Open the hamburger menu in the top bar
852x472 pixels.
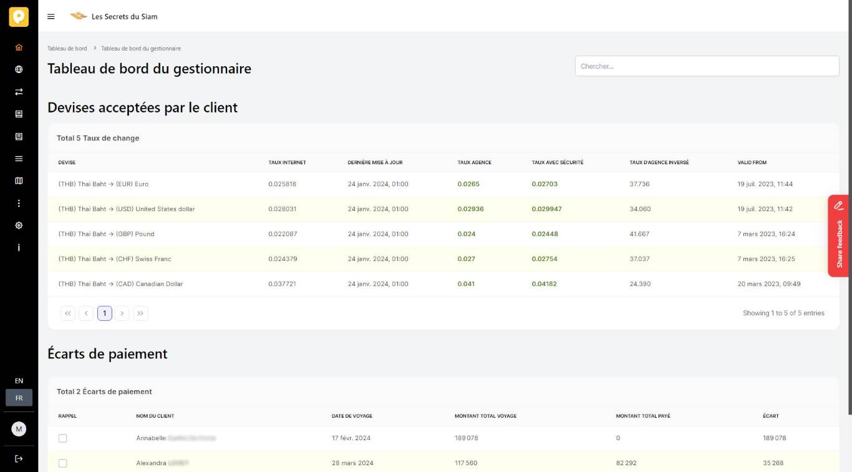(51, 17)
